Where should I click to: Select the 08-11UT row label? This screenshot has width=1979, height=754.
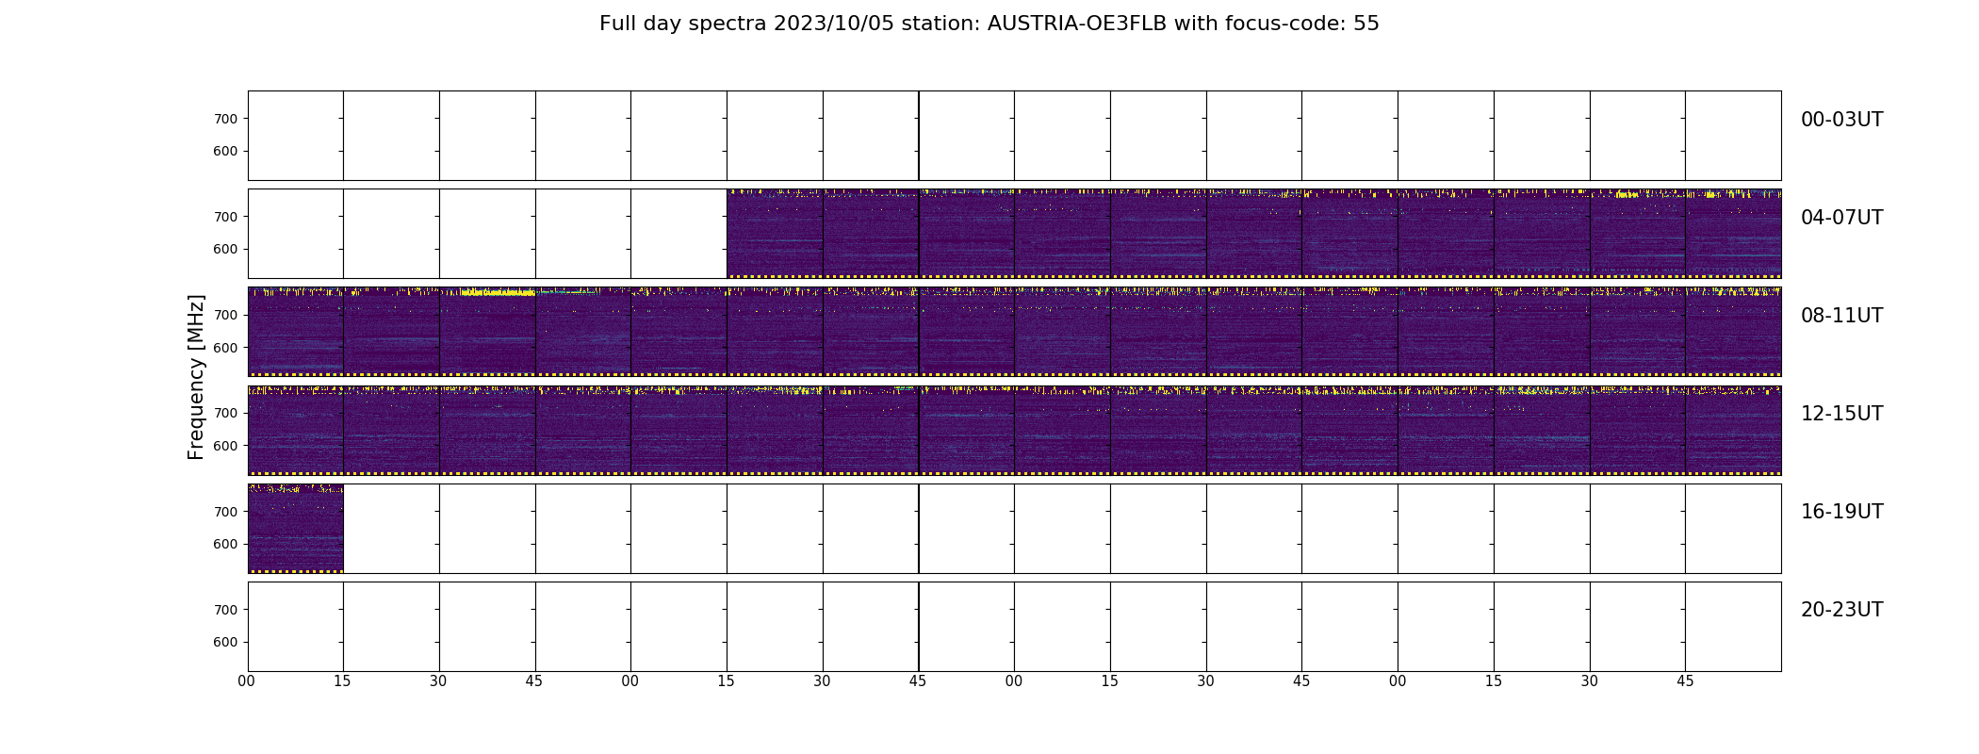click(x=1841, y=316)
